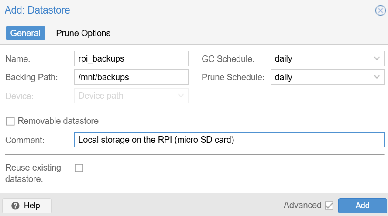The width and height of the screenshot is (388, 216).
Task: Select the General tab
Action: (25, 33)
